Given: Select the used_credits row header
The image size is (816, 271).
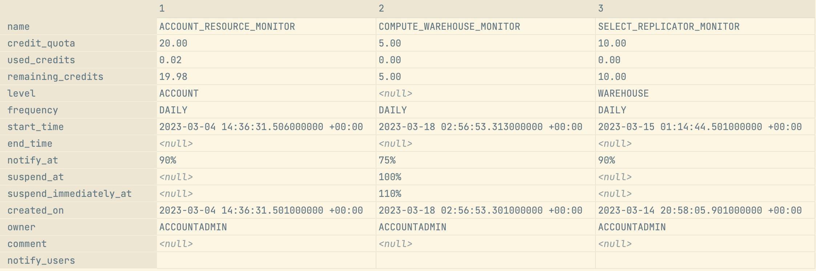Looking at the screenshot, I should pos(78,60).
